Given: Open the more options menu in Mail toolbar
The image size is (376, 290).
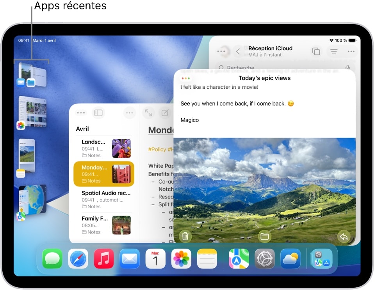Looking at the screenshot, I should 351,51.
